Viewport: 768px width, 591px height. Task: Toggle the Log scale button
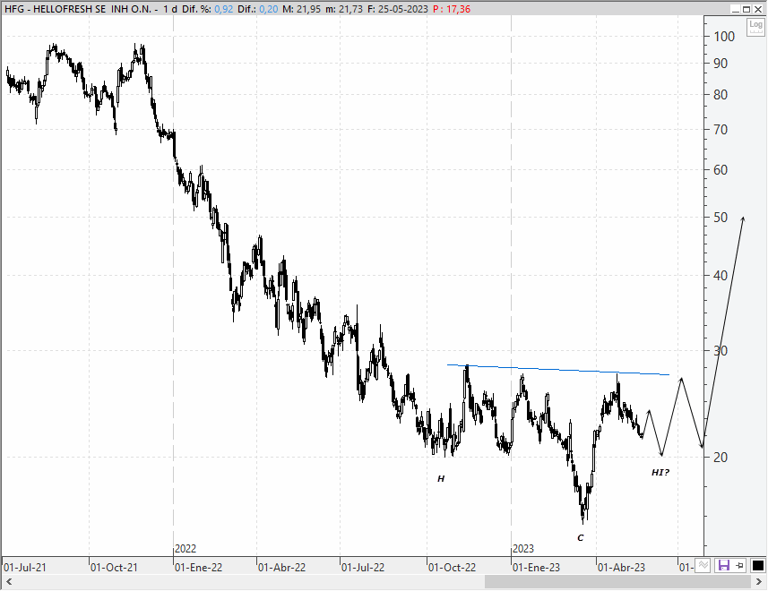(755, 27)
